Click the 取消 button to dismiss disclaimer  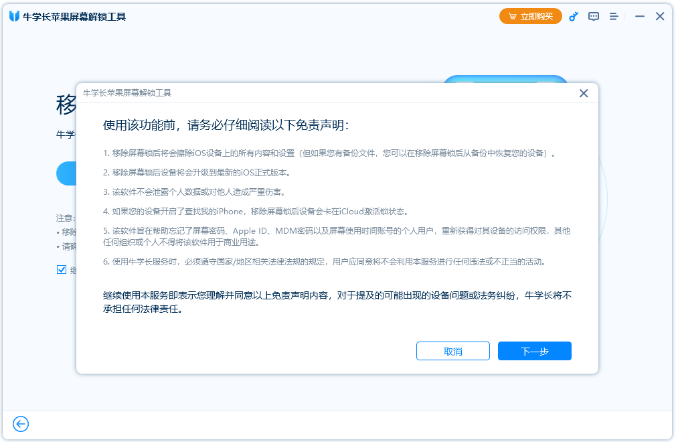pyautogui.click(x=453, y=351)
